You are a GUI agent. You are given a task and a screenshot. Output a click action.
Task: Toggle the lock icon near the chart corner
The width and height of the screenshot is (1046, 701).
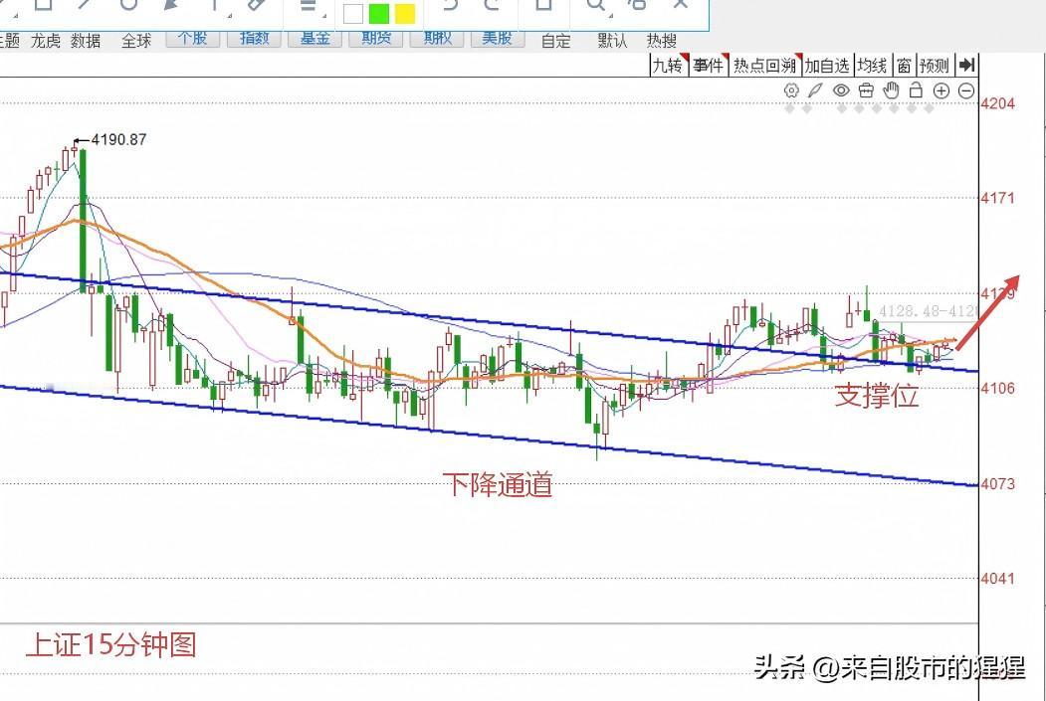916,89
